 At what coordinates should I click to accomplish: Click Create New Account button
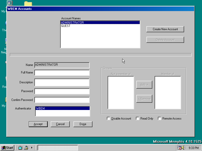[x=165, y=29]
